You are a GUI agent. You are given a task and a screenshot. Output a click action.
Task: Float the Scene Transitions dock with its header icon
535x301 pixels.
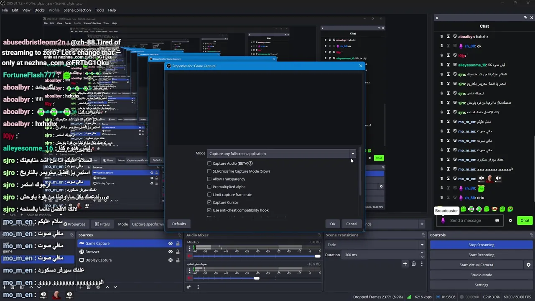[x=423, y=235]
